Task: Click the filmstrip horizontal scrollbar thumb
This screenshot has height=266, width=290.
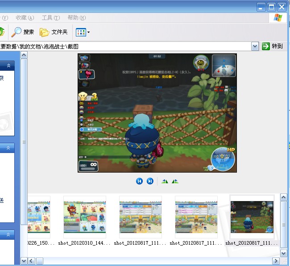Action: coord(39,261)
